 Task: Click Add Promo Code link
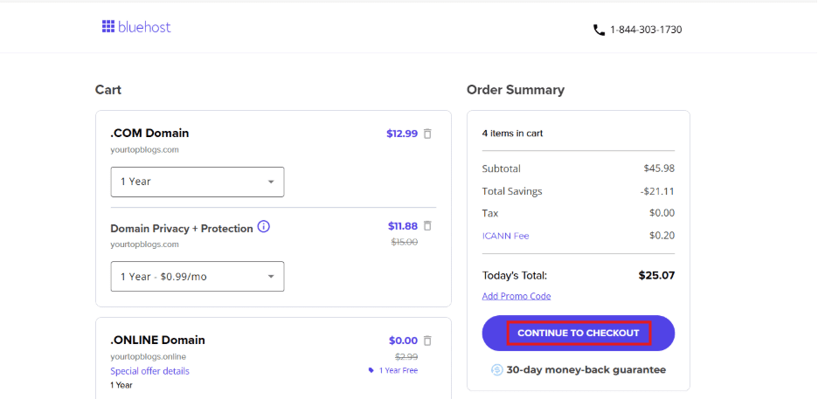coord(516,296)
